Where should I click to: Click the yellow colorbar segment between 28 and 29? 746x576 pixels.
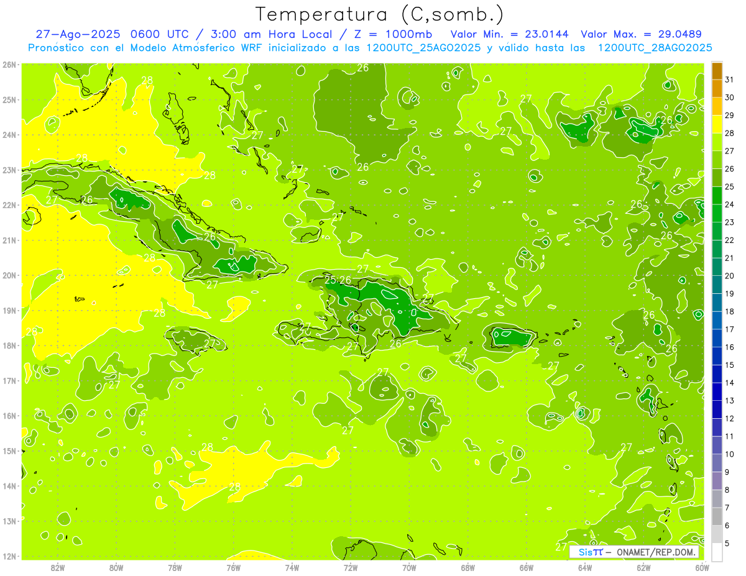coord(717,124)
